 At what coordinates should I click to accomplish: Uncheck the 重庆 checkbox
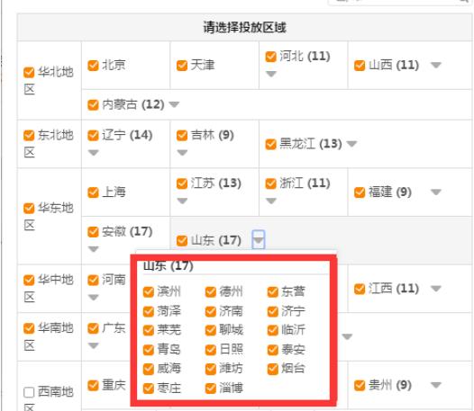(93, 385)
